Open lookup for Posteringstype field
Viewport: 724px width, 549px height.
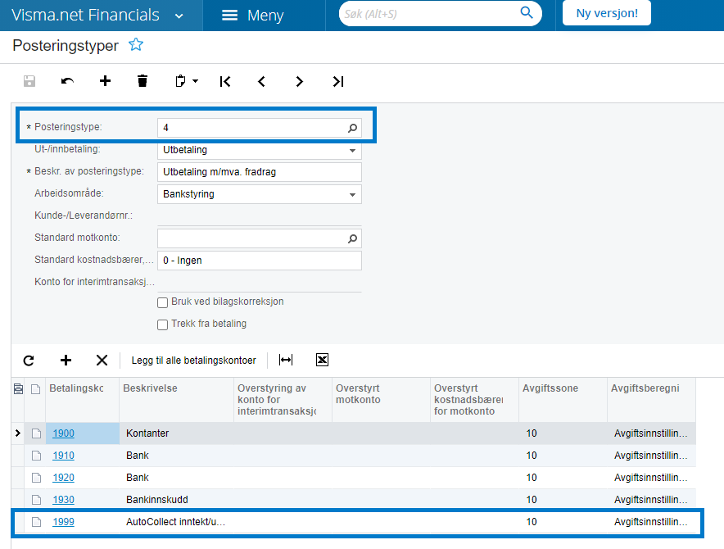[352, 128]
